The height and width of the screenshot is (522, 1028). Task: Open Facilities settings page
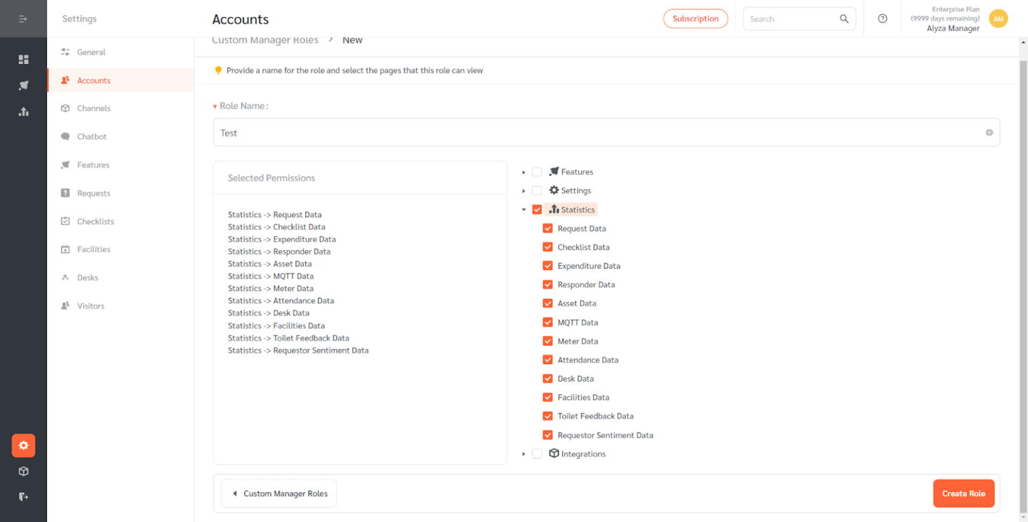tap(120, 249)
